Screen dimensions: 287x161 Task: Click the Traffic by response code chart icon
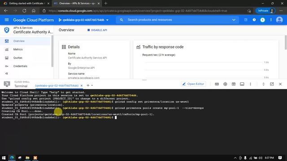coord(138,47)
